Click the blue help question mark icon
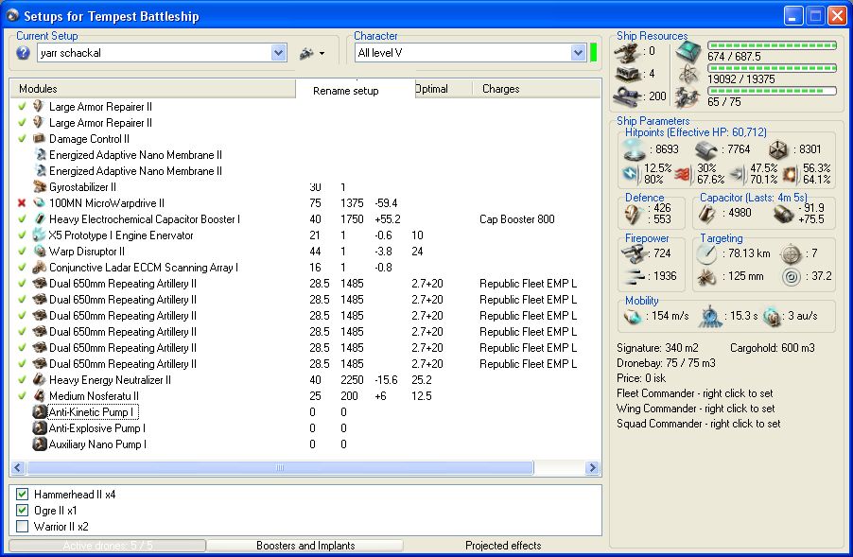 [x=24, y=53]
